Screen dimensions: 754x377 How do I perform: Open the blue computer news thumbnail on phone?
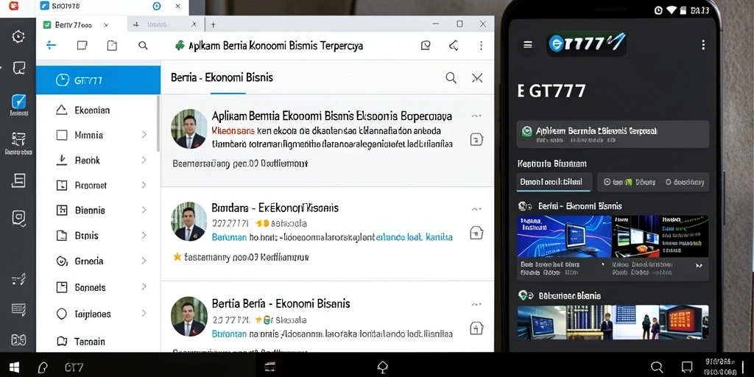(x=564, y=236)
